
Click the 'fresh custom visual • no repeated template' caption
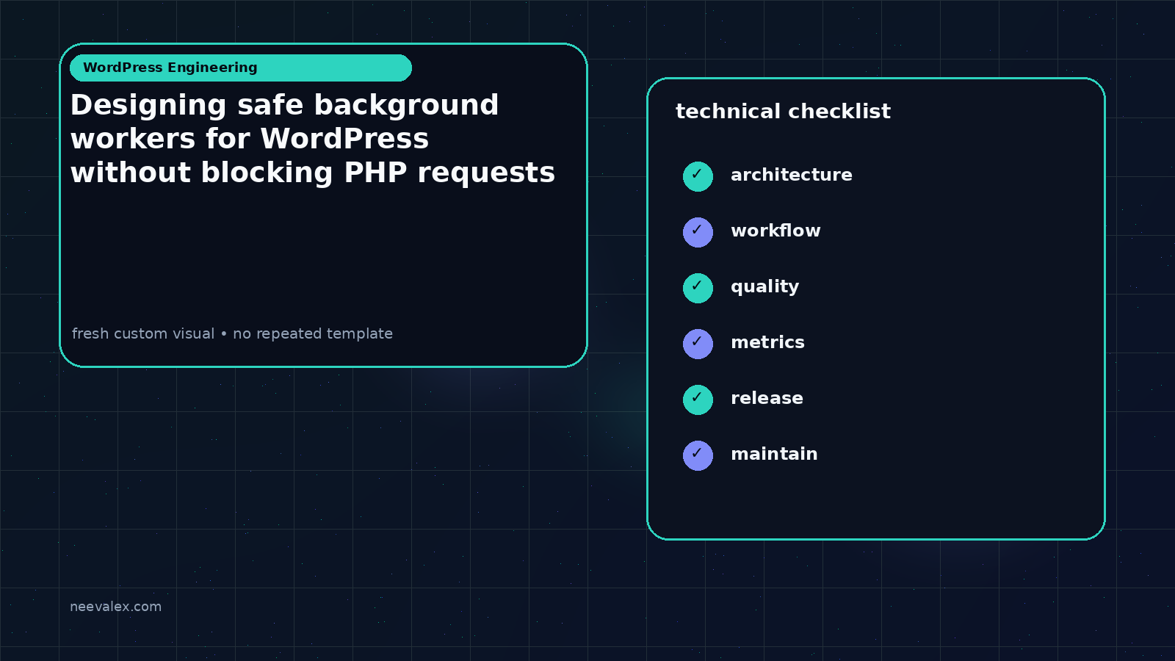pos(232,333)
